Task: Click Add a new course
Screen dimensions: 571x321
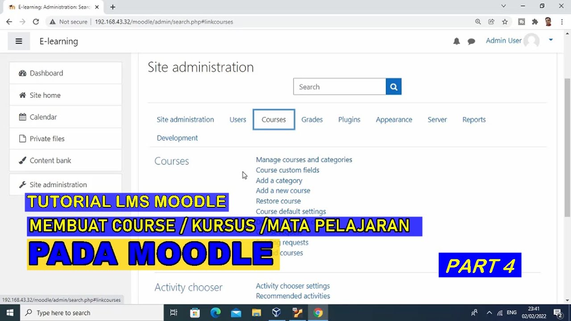Action: [283, 190]
